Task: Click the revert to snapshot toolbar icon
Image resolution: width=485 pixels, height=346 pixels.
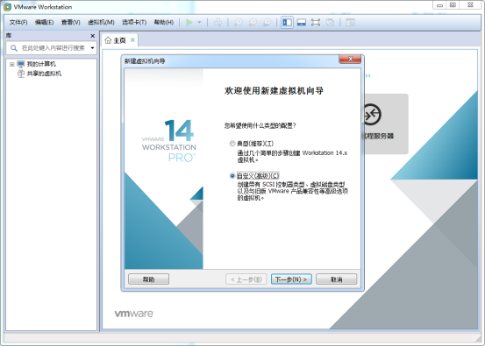Action: [x=253, y=22]
